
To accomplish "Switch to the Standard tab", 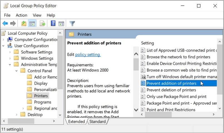I will [x=98, y=122].
